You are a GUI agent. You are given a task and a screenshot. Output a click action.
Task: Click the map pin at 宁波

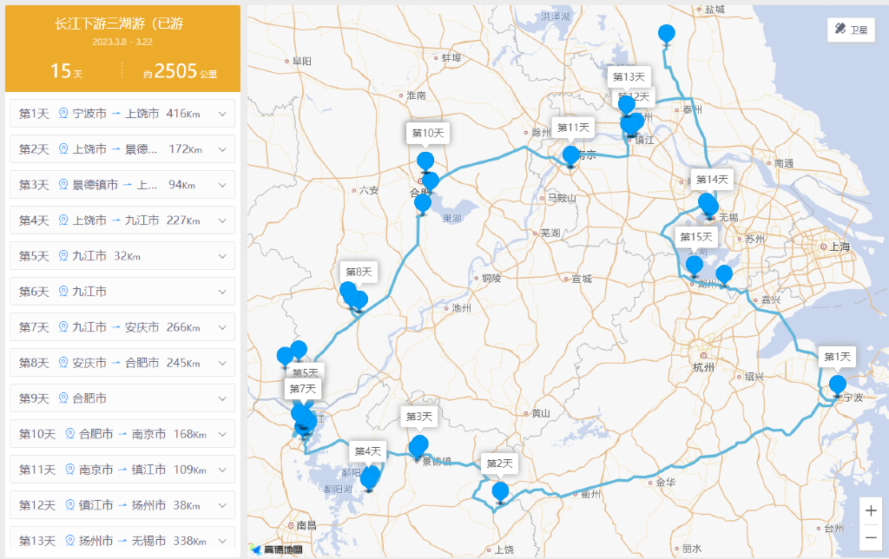tap(837, 385)
